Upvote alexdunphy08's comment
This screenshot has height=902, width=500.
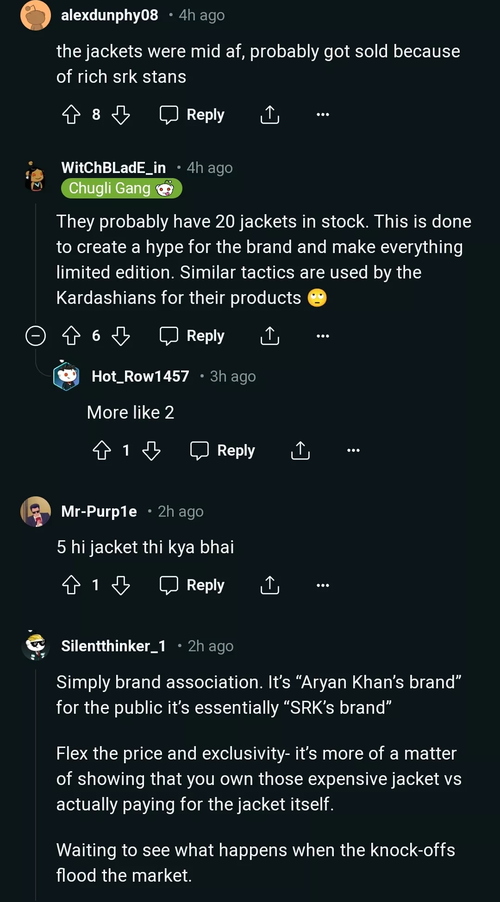[71, 115]
